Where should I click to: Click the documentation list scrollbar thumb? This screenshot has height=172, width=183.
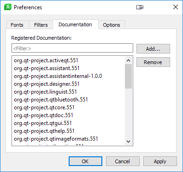128,77
